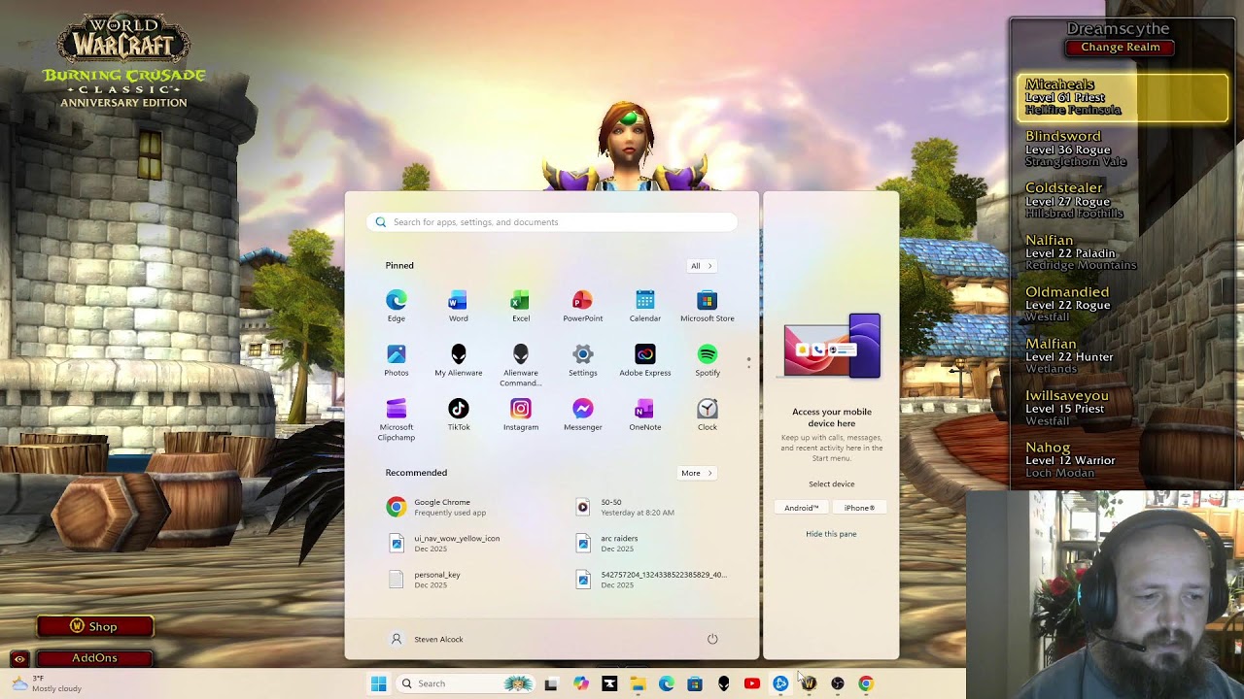Open Copilot from the taskbar

(x=581, y=683)
